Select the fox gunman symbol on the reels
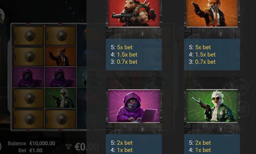Image resolution: width=256 pixels, height=154 pixels. 60,56
